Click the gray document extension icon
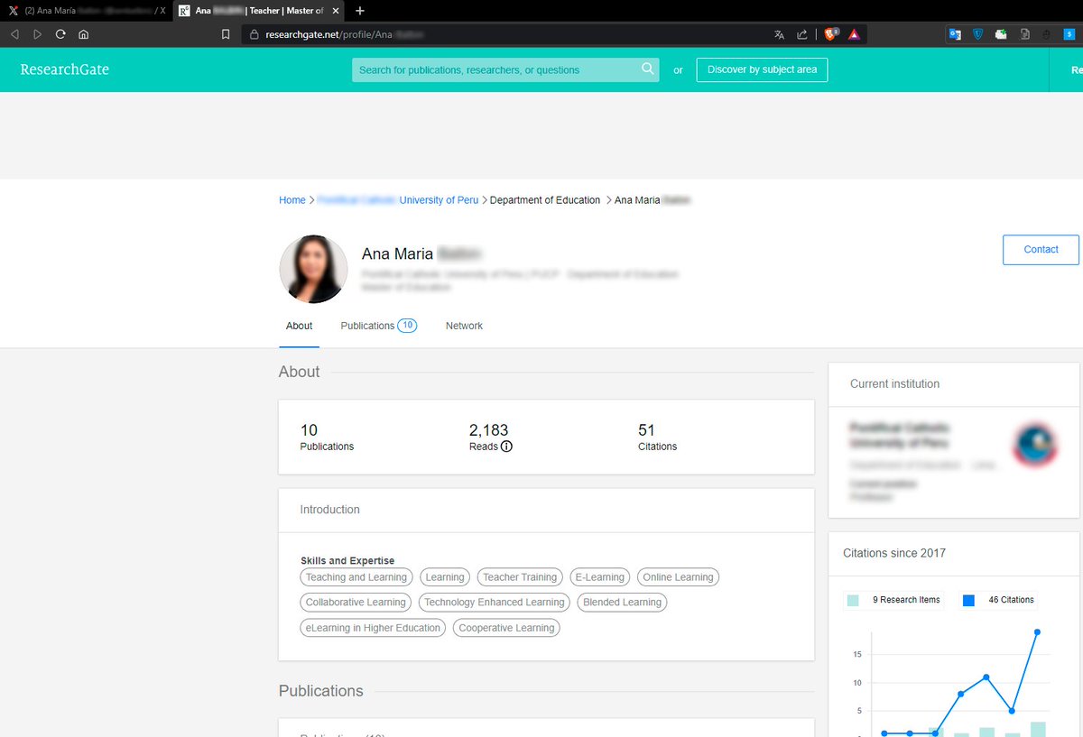This screenshot has height=737, width=1083. point(1024,34)
